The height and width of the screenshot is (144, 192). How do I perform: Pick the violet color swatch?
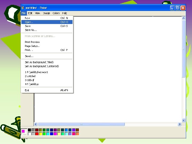[x=74, y=130]
